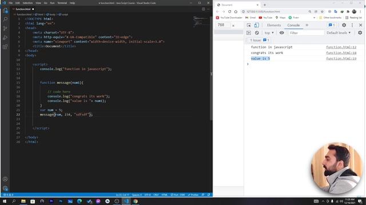Open the Gmail bookmark
The width and height of the screenshot is (366, 205).
(250, 18)
